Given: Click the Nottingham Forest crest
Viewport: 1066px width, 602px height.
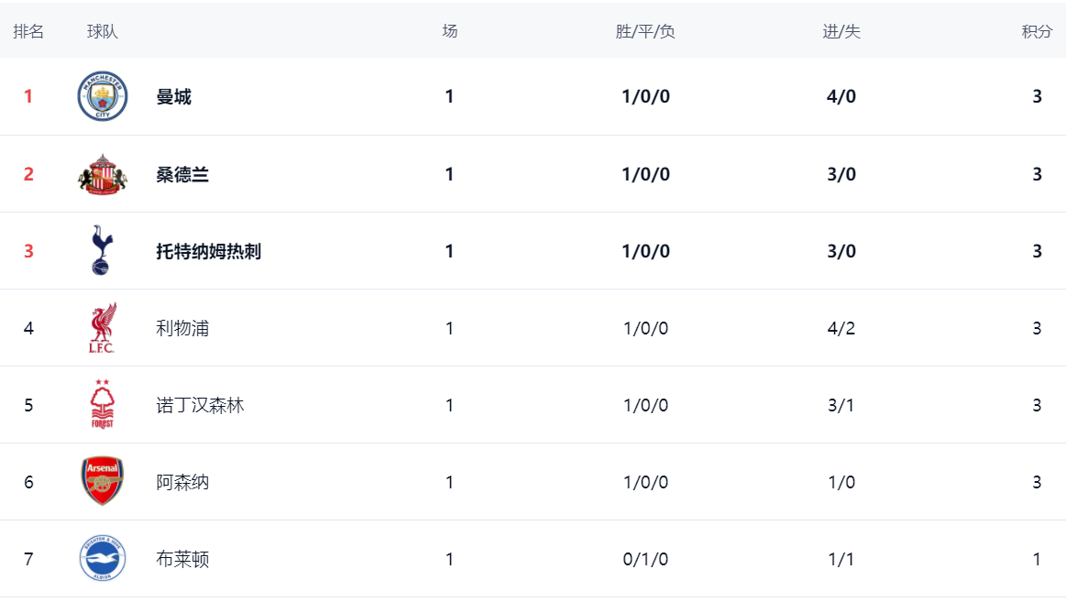Looking at the screenshot, I should pyautogui.click(x=103, y=405).
